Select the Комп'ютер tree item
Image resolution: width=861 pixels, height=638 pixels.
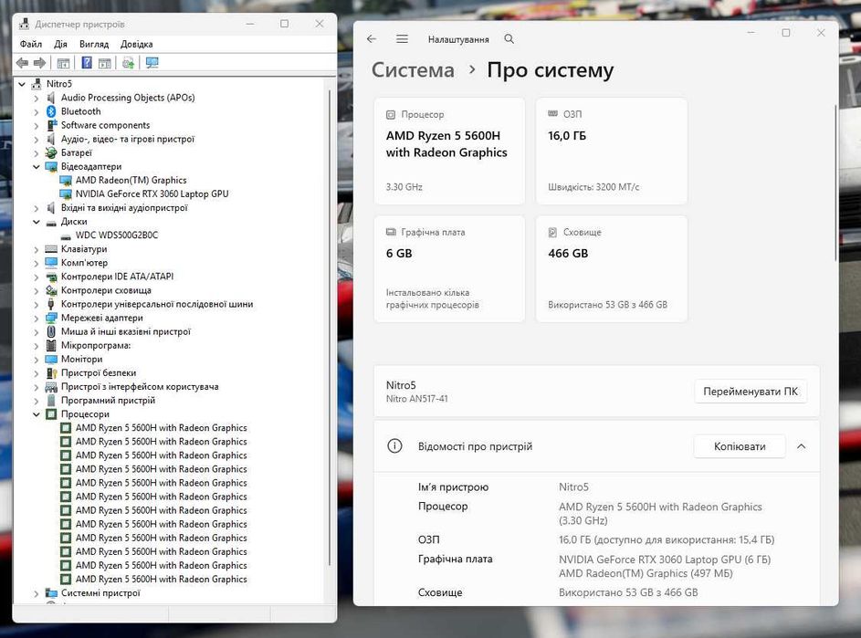(x=84, y=263)
